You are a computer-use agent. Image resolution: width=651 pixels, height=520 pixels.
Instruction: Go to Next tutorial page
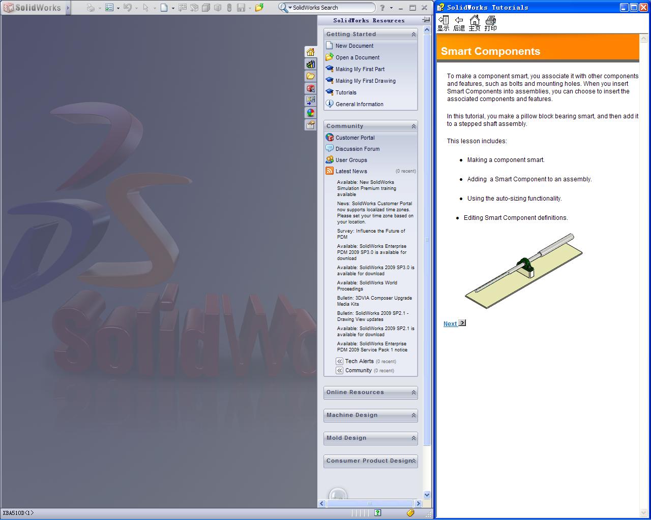pyautogui.click(x=450, y=323)
